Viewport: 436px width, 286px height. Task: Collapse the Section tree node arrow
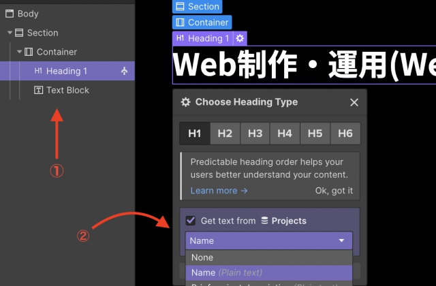(x=10, y=33)
